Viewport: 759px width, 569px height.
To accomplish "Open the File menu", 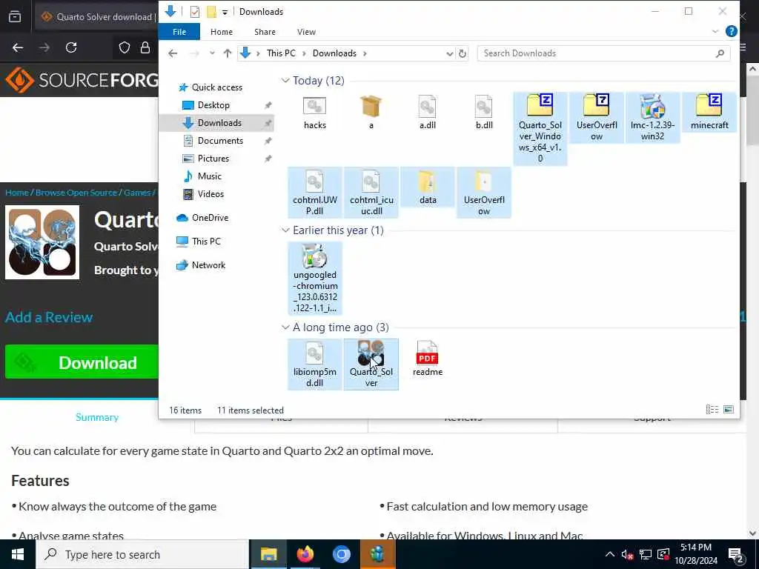I will (179, 32).
